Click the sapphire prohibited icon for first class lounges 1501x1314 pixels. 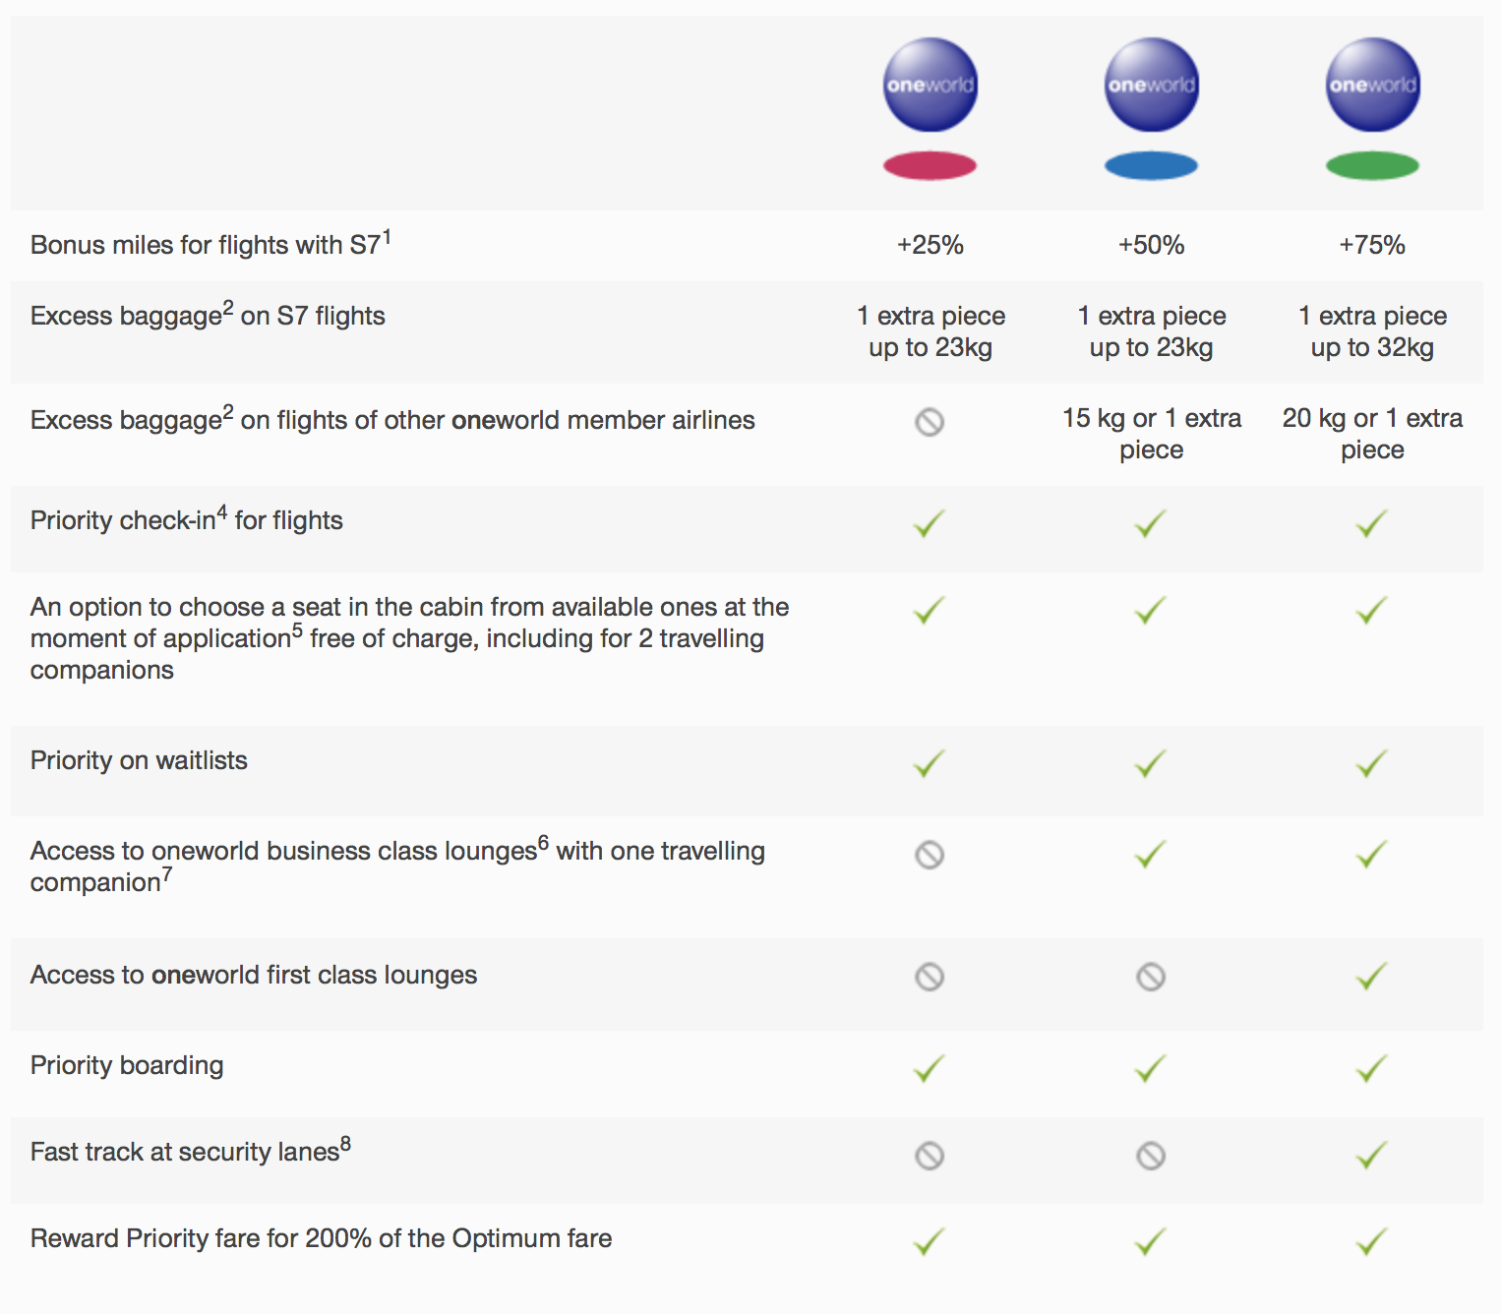1151,977
